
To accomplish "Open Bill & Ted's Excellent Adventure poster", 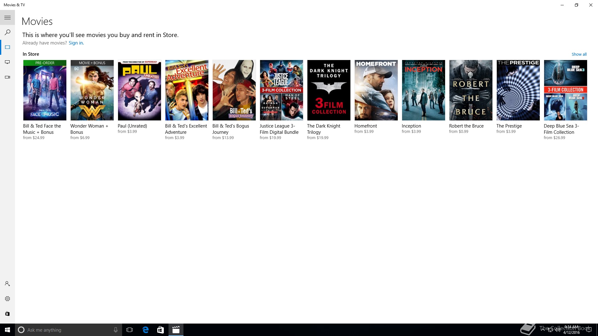I will (187, 90).
